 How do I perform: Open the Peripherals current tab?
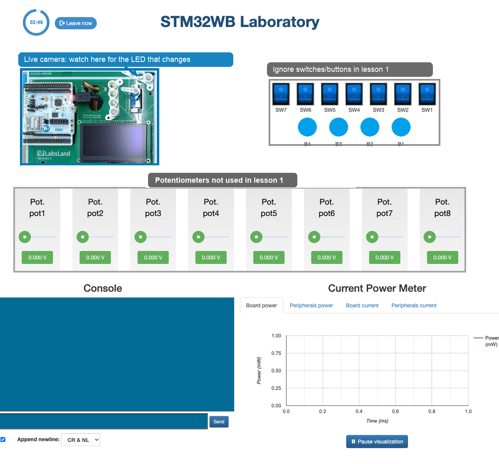pos(414,305)
